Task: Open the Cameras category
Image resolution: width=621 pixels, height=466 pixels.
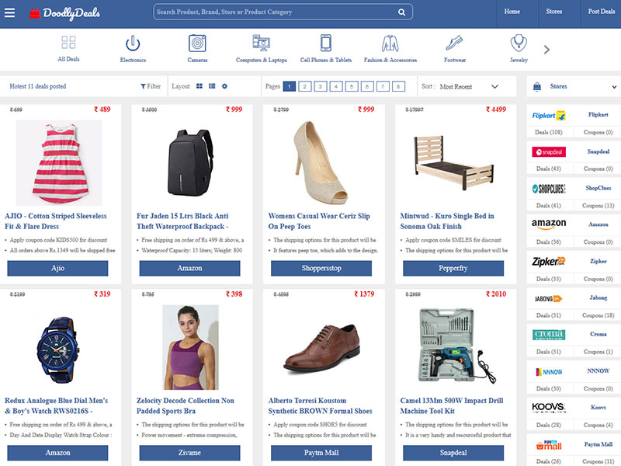Action: 197,49
